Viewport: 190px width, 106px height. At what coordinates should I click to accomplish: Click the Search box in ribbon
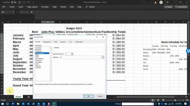tap(90, 7)
